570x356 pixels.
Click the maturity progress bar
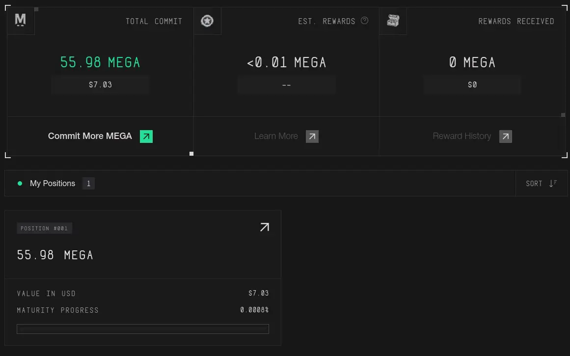click(143, 329)
